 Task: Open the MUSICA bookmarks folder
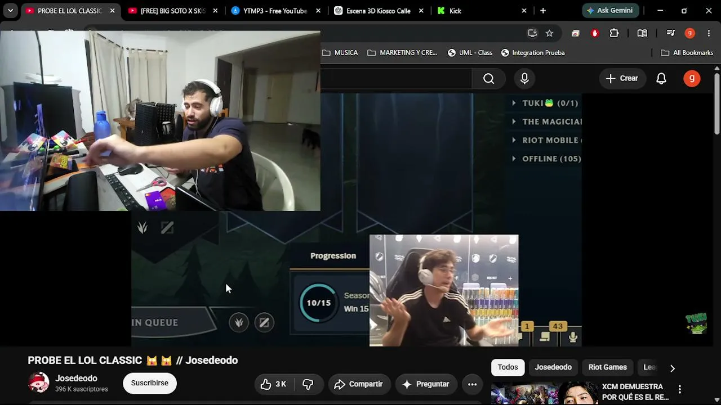(340, 53)
